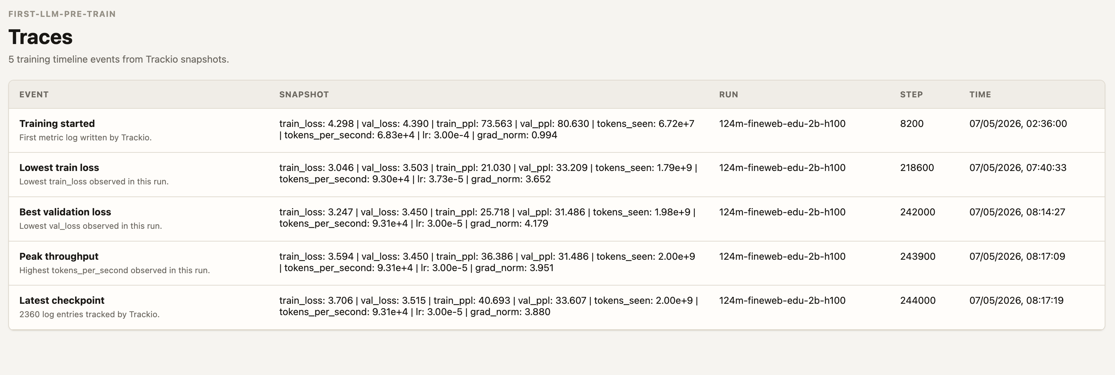Screen dimensions: 1115x375
Task: Click the snapshot metrics of Training started
Action: point(487,129)
